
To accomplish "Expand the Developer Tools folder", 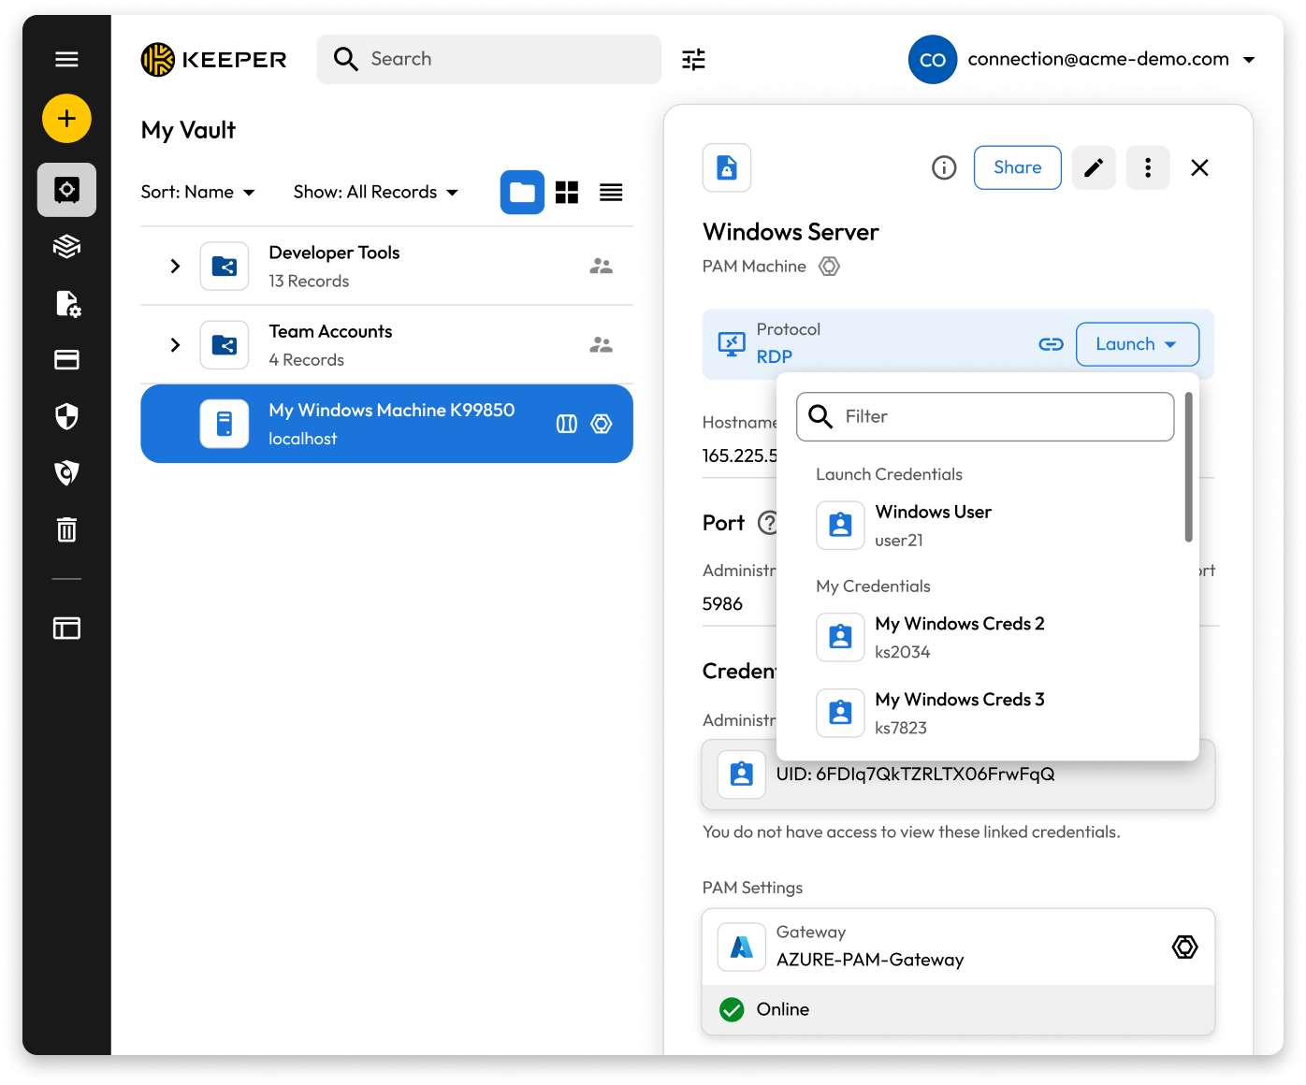I will click(175, 267).
